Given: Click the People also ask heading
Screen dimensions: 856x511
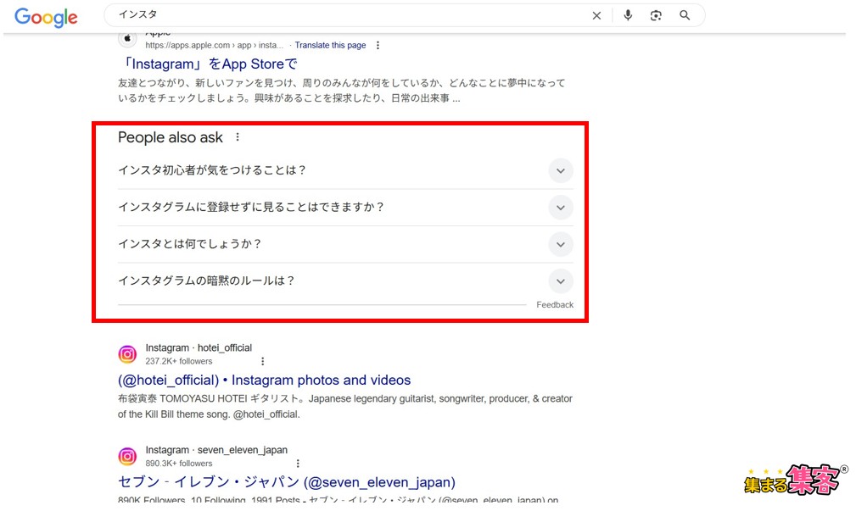Looking at the screenshot, I should (x=171, y=137).
